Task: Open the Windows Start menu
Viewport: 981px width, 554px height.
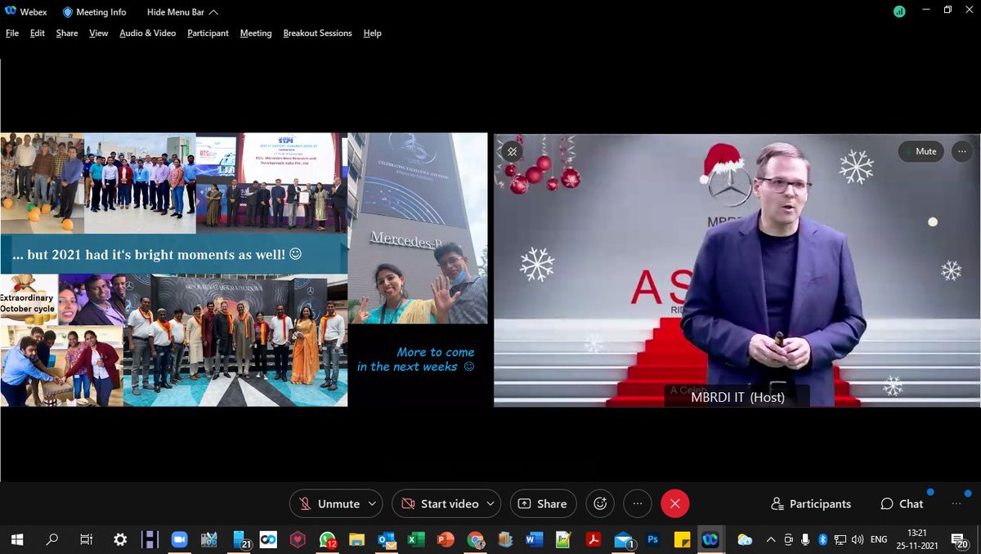Action: tap(16, 539)
